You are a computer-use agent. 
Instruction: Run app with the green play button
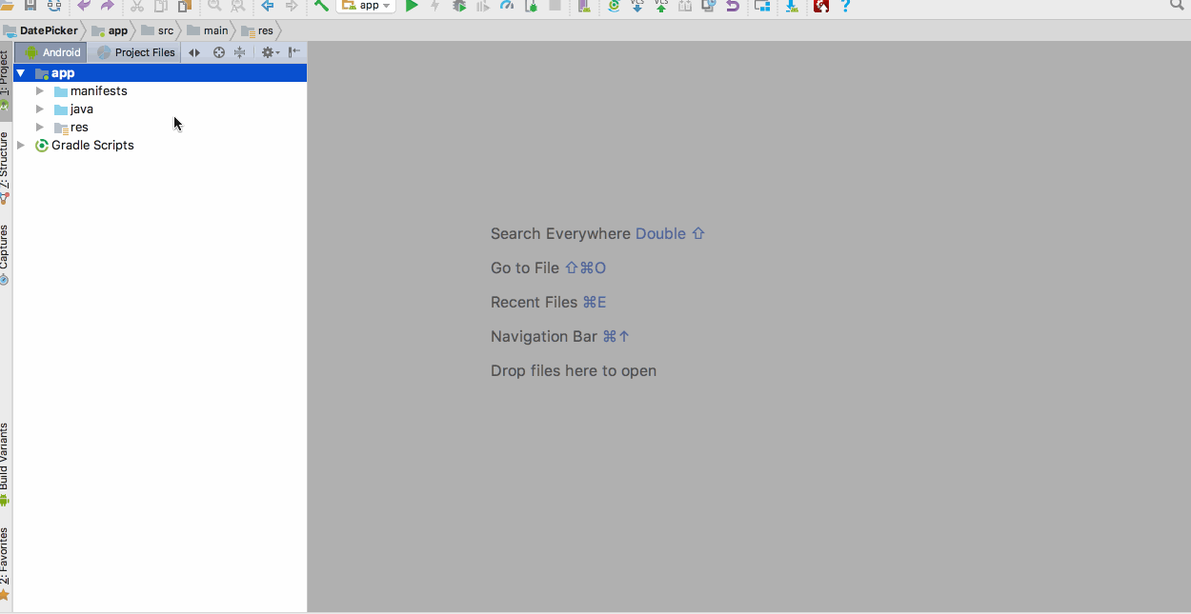(x=412, y=6)
